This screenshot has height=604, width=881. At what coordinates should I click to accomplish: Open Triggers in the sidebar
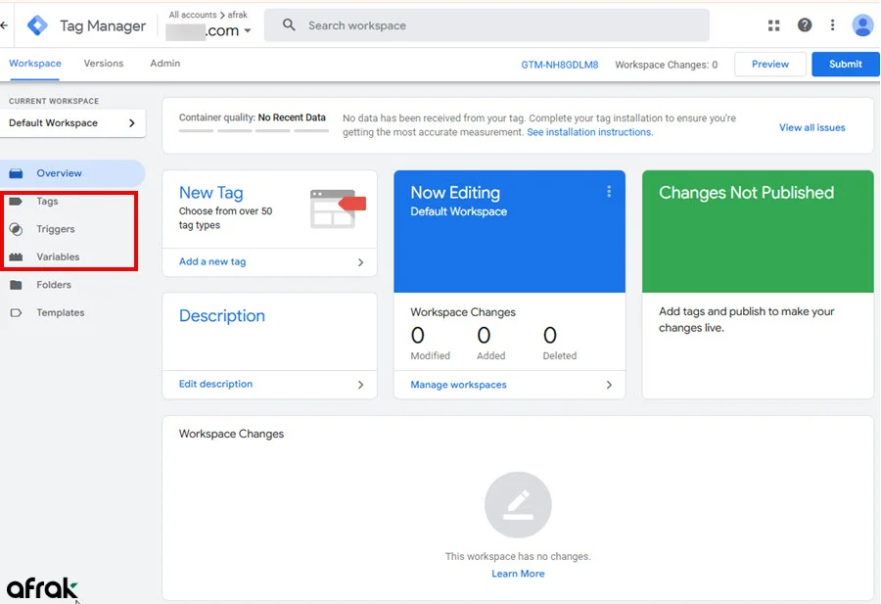point(55,229)
